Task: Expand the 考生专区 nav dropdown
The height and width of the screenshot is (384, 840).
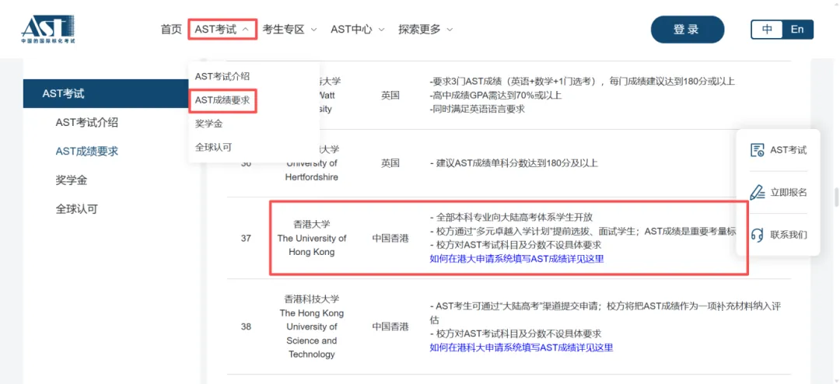Action: point(290,30)
